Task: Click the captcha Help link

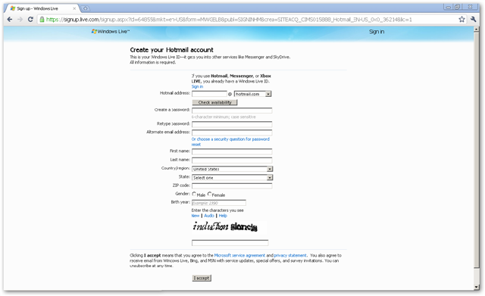Action: click(223, 216)
